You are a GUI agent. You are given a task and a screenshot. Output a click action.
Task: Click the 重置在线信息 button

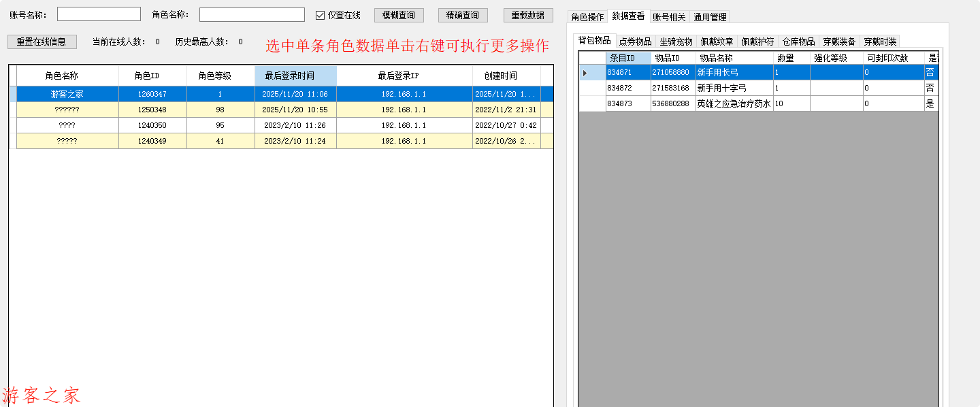coord(42,42)
